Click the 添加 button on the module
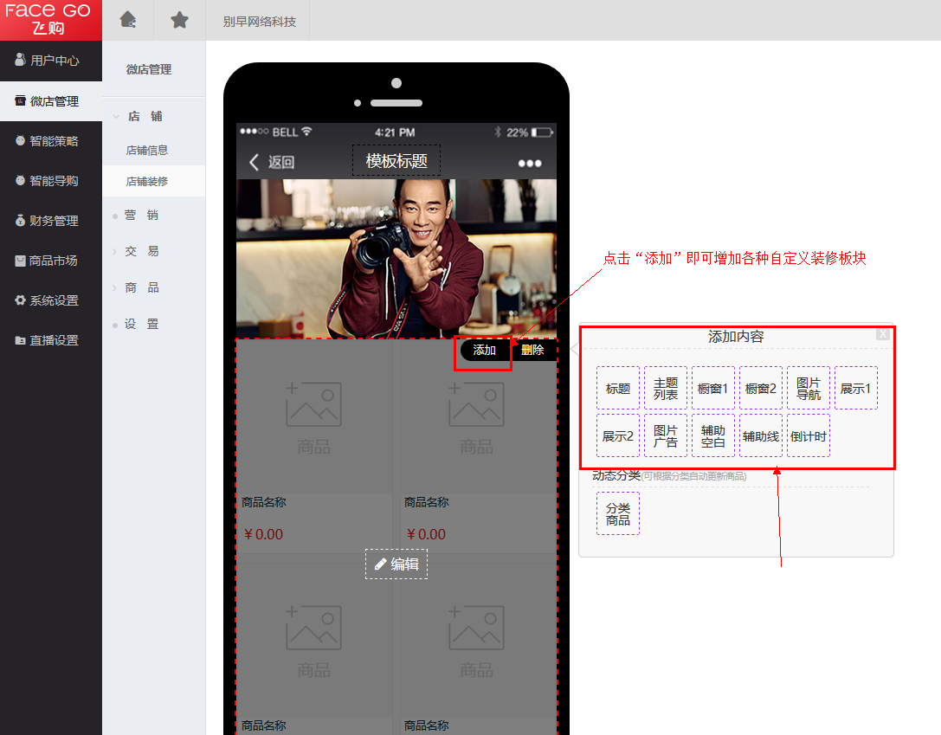 point(485,350)
